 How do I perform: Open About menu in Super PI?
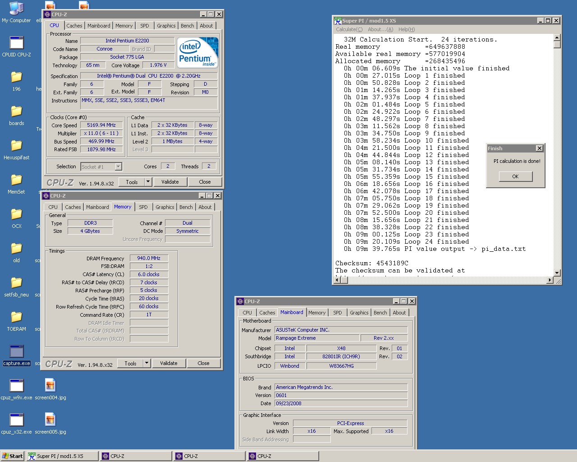380,29
